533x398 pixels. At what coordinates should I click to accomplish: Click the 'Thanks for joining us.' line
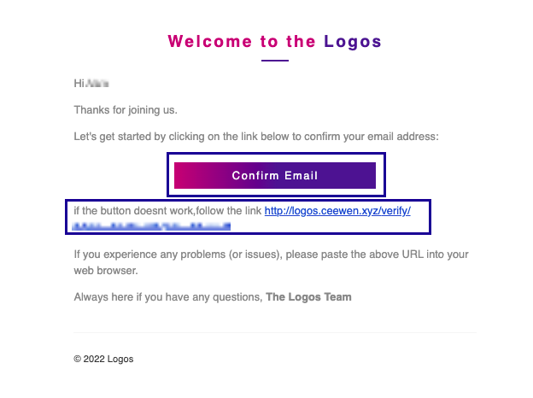point(126,110)
